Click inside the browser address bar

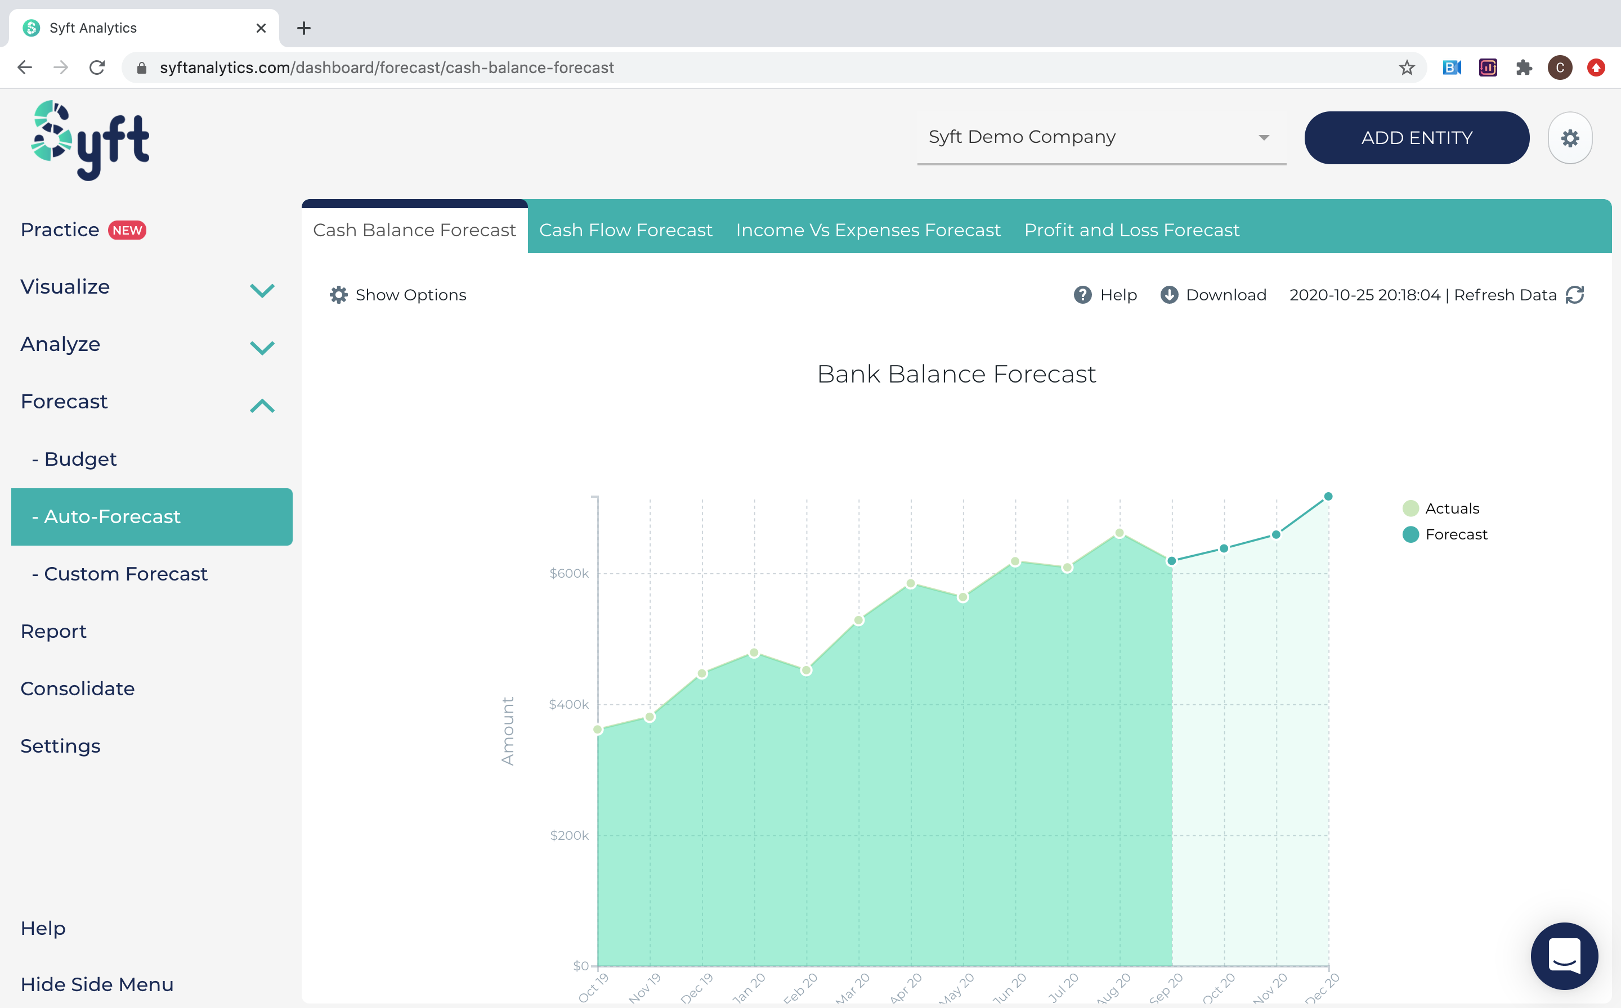click(x=467, y=67)
